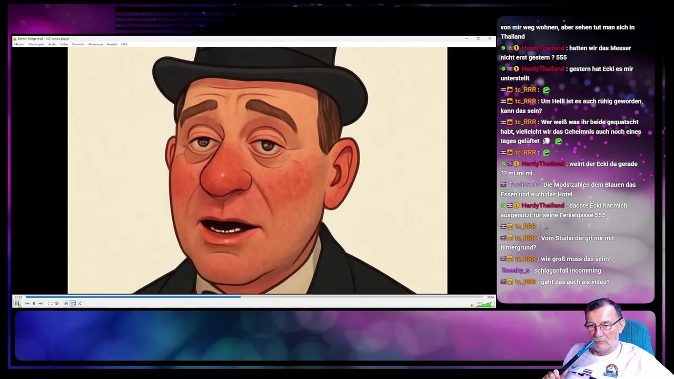Mute audio via speaker icon
This screenshot has width=674, height=379.
(472, 304)
